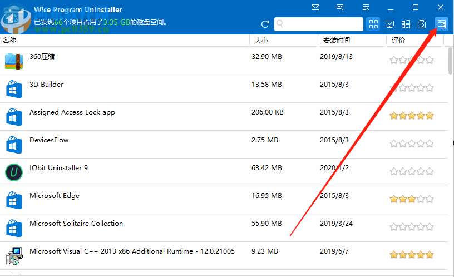
Task: Select Assigned Access Lock app store icon
Action: (x=14, y=117)
